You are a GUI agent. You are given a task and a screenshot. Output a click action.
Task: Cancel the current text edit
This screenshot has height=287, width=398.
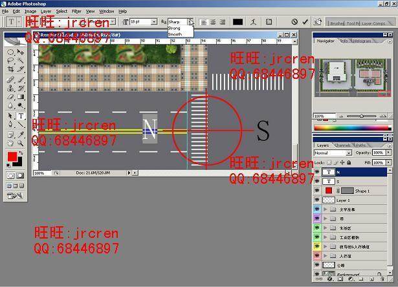(294, 22)
